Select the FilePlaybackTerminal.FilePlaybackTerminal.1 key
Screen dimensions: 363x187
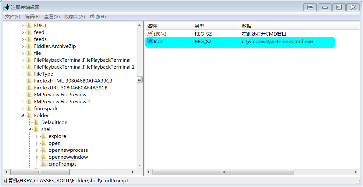point(84,67)
